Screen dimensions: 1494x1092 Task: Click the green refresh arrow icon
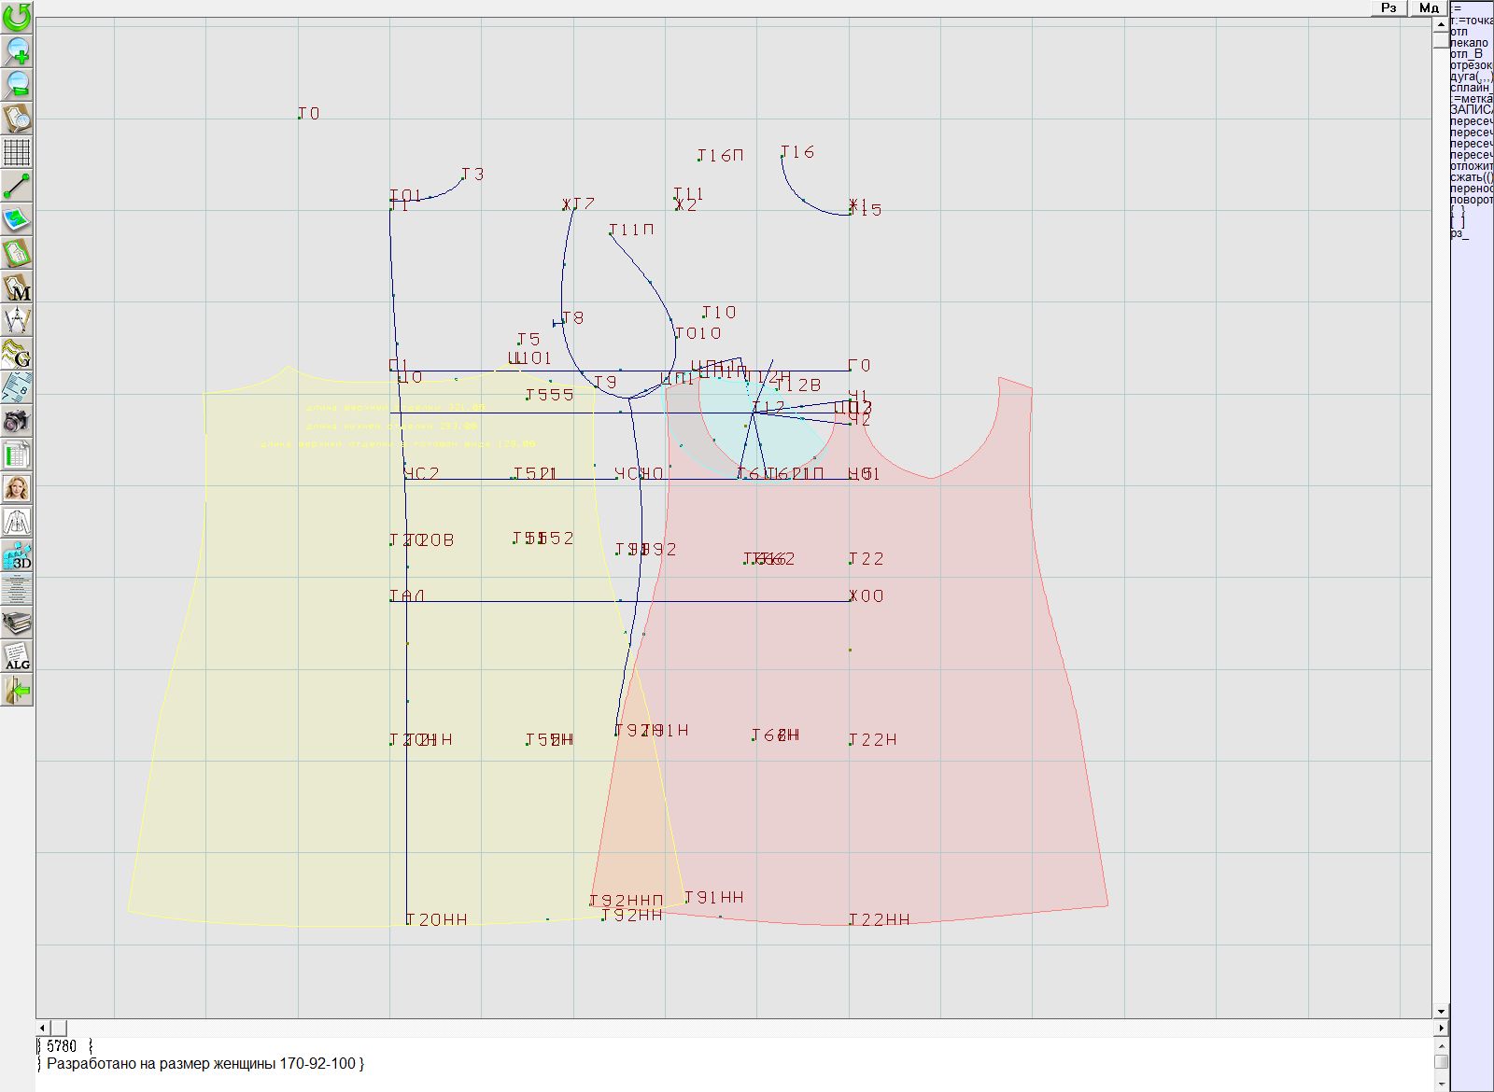click(x=17, y=16)
